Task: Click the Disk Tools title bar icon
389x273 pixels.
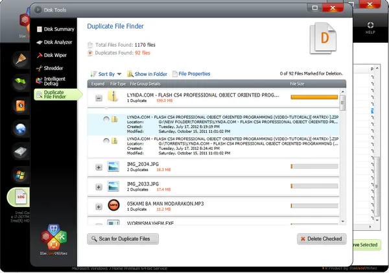Action: tap(38, 10)
